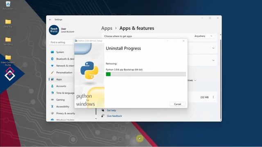262x147 pixels.
Task: Click the Apps breadcrumb link
Action: pyautogui.click(x=106, y=28)
